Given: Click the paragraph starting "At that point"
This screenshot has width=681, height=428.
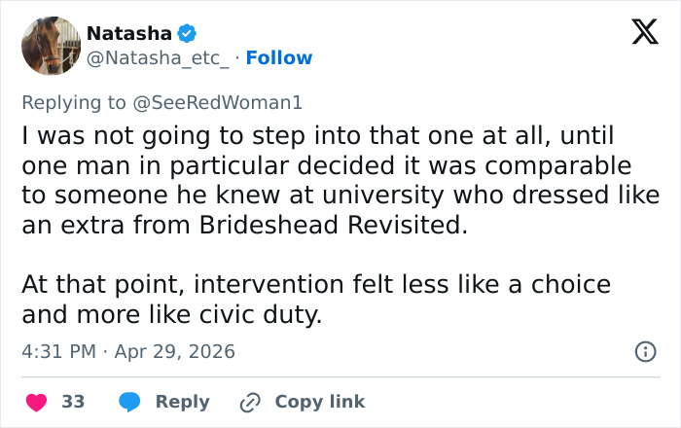Looking at the screenshot, I should [x=316, y=300].
